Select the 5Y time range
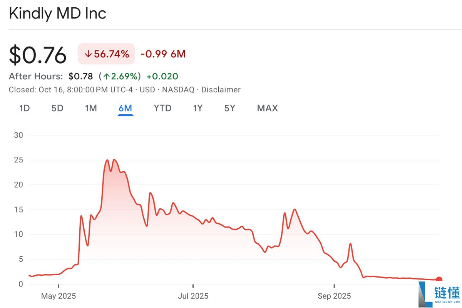Screen dimensions: 462x308 [229, 108]
